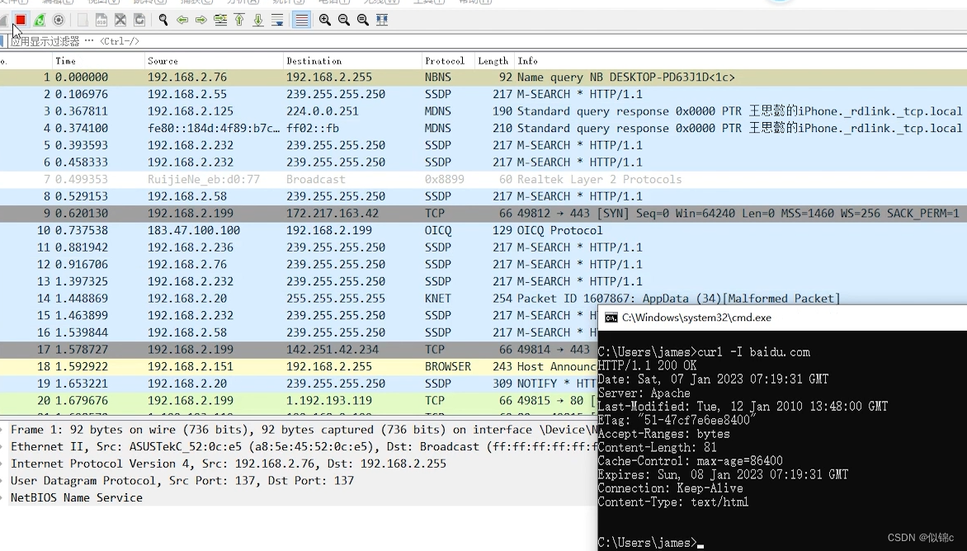The image size is (967, 551).
Task: Sort packets by Length column header
Action: tap(494, 61)
